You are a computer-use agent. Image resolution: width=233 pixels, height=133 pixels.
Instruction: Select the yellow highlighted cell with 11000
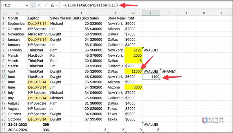(133, 72)
